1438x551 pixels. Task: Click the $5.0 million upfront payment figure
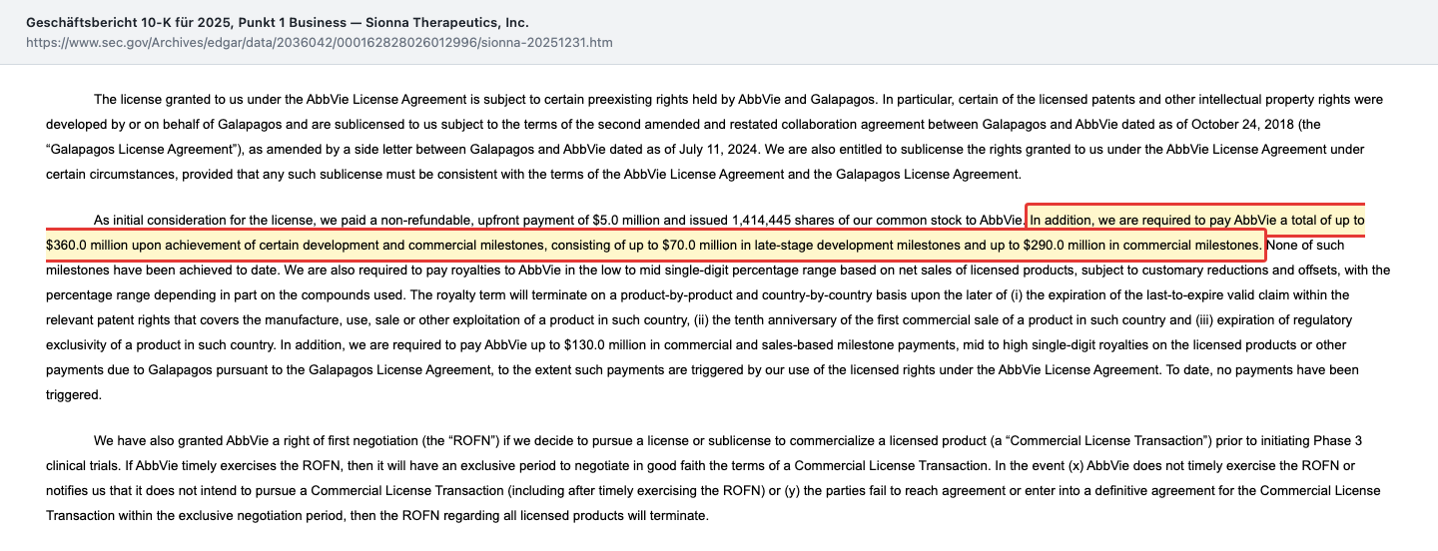pos(618,220)
